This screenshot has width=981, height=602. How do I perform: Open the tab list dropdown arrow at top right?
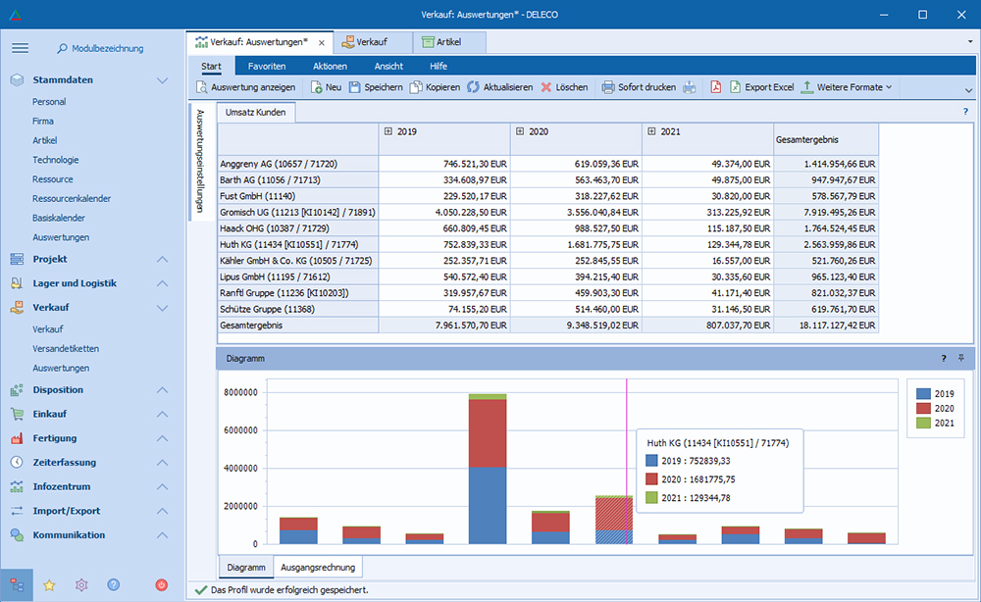pos(970,42)
